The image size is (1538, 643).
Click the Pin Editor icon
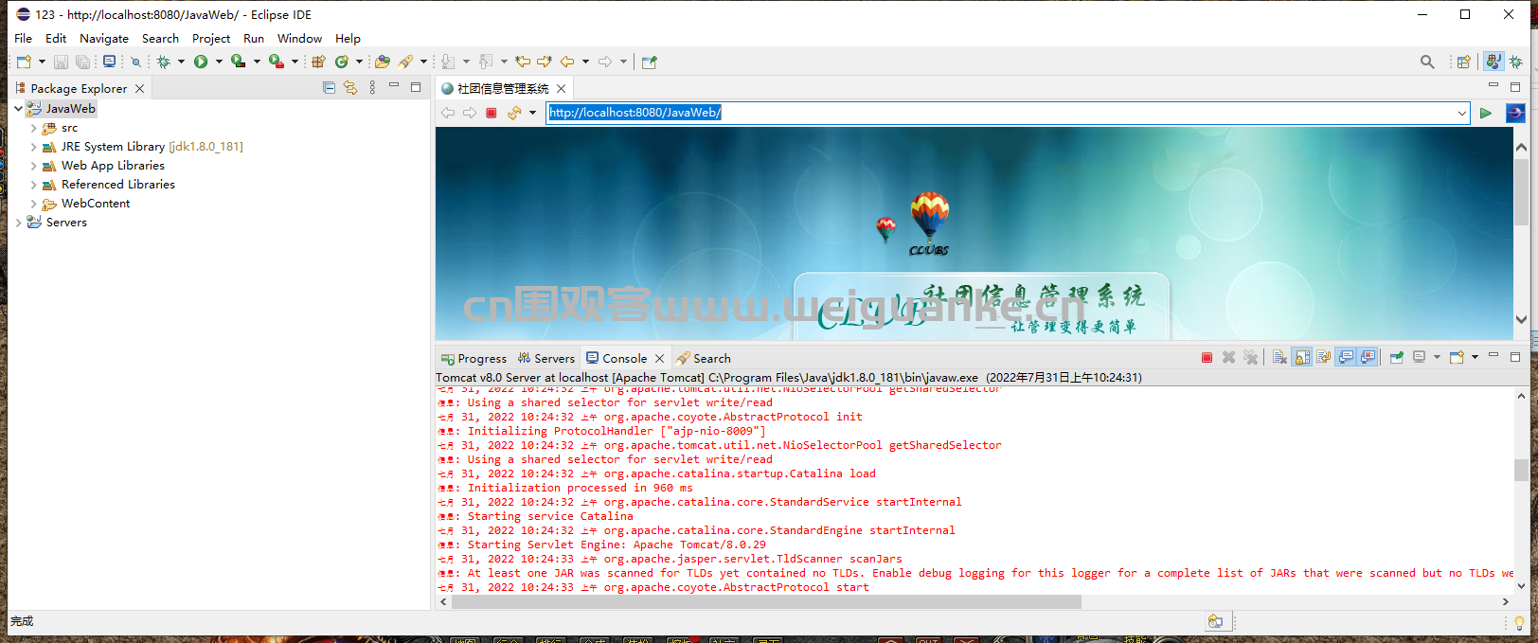pyautogui.click(x=649, y=62)
